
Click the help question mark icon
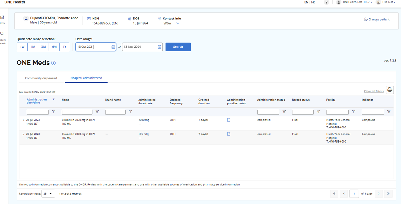click(327, 2)
